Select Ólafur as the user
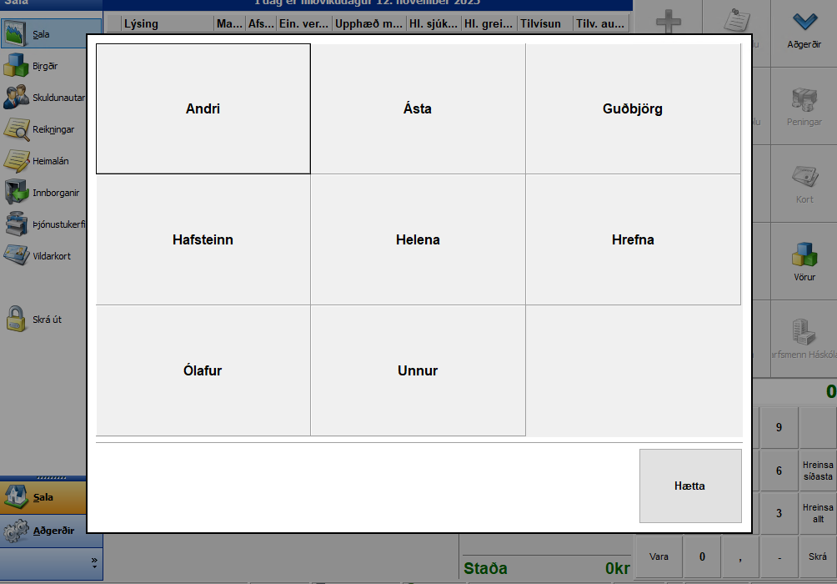 pyautogui.click(x=203, y=370)
